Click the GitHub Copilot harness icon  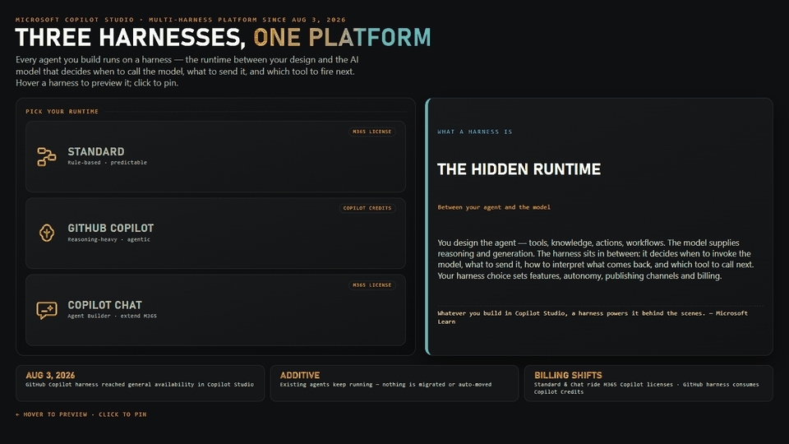point(47,233)
